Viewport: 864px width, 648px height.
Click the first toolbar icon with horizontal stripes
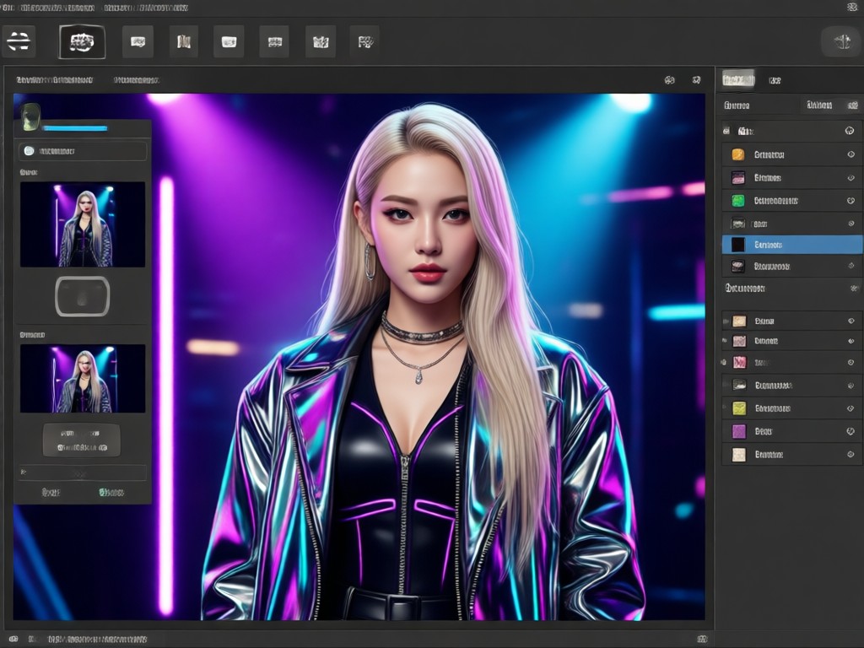(19, 41)
